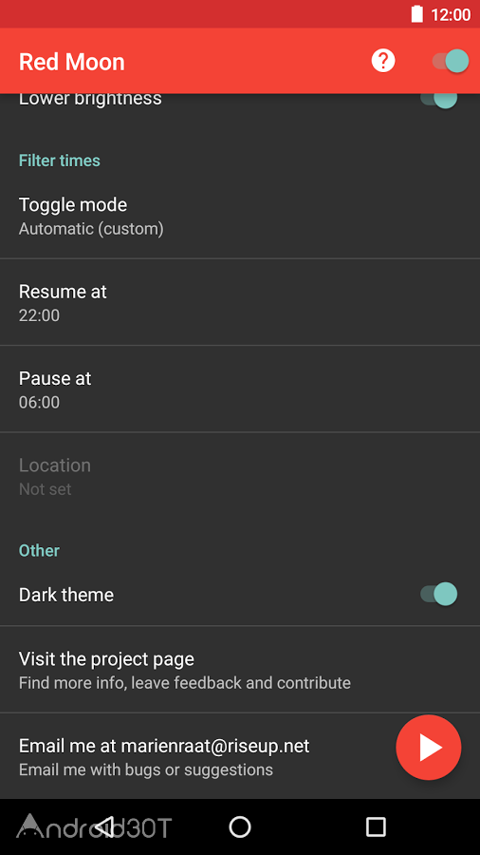Tap the red play floating button
This screenshot has height=855, width=480.
429,748
